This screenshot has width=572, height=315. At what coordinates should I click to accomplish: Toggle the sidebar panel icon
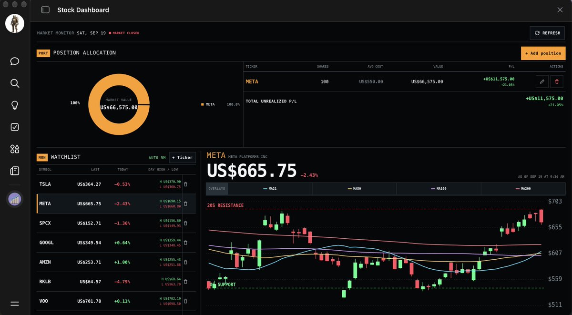click(45, 10)
